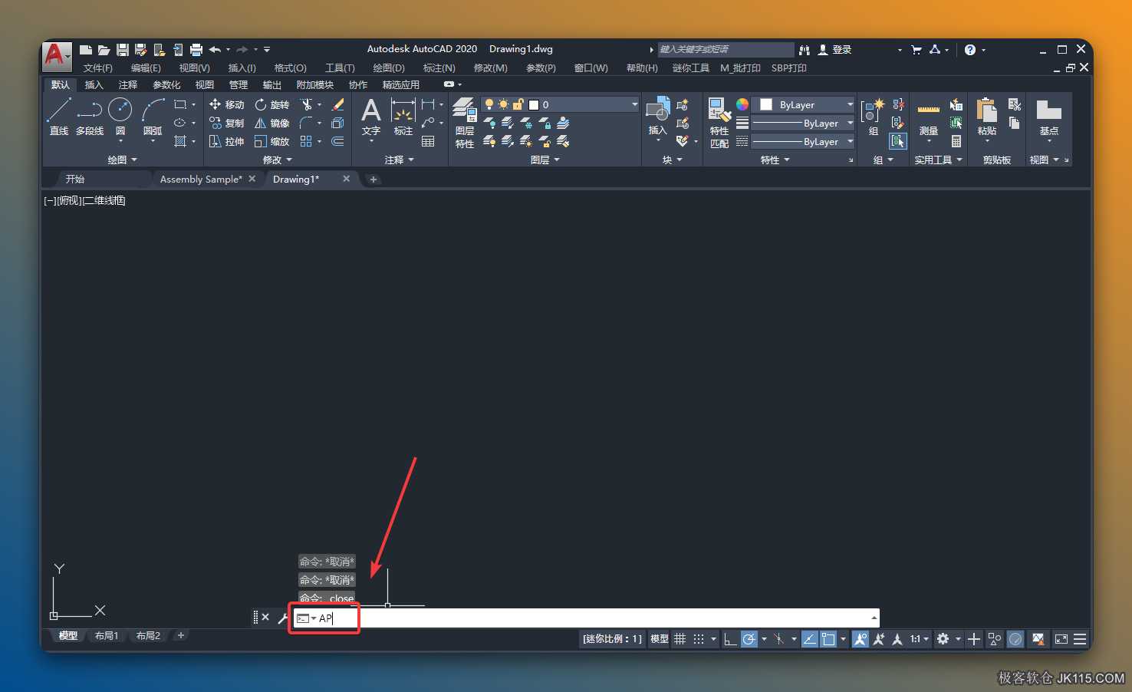Click the Plot/Print icon in quick access toolbar
This screenshot has height=692, width=1132.
[196, 49]
